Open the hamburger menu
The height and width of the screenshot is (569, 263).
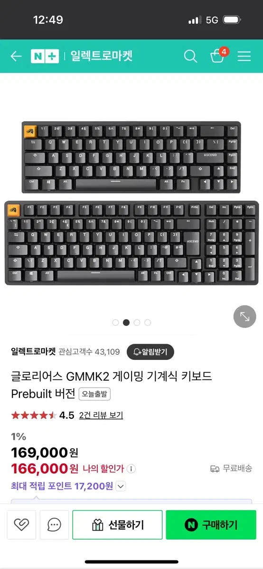(x=244, y=56)
